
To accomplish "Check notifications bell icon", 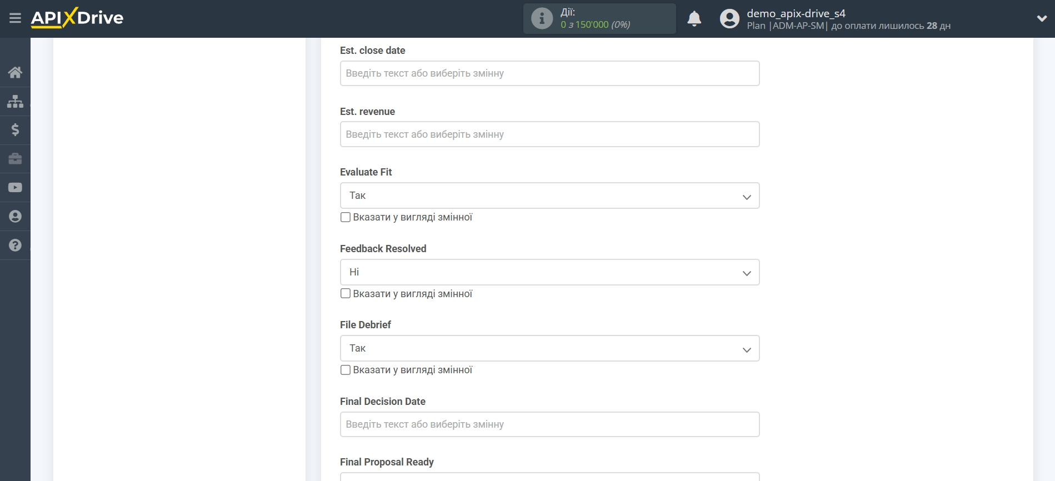I will (694, 19).
